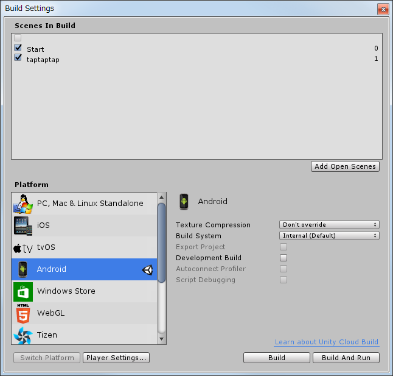This screenshot has height=376, width=393.
Task: Click the Tizen pinwheel icon
Action: (x=23, y=335)
